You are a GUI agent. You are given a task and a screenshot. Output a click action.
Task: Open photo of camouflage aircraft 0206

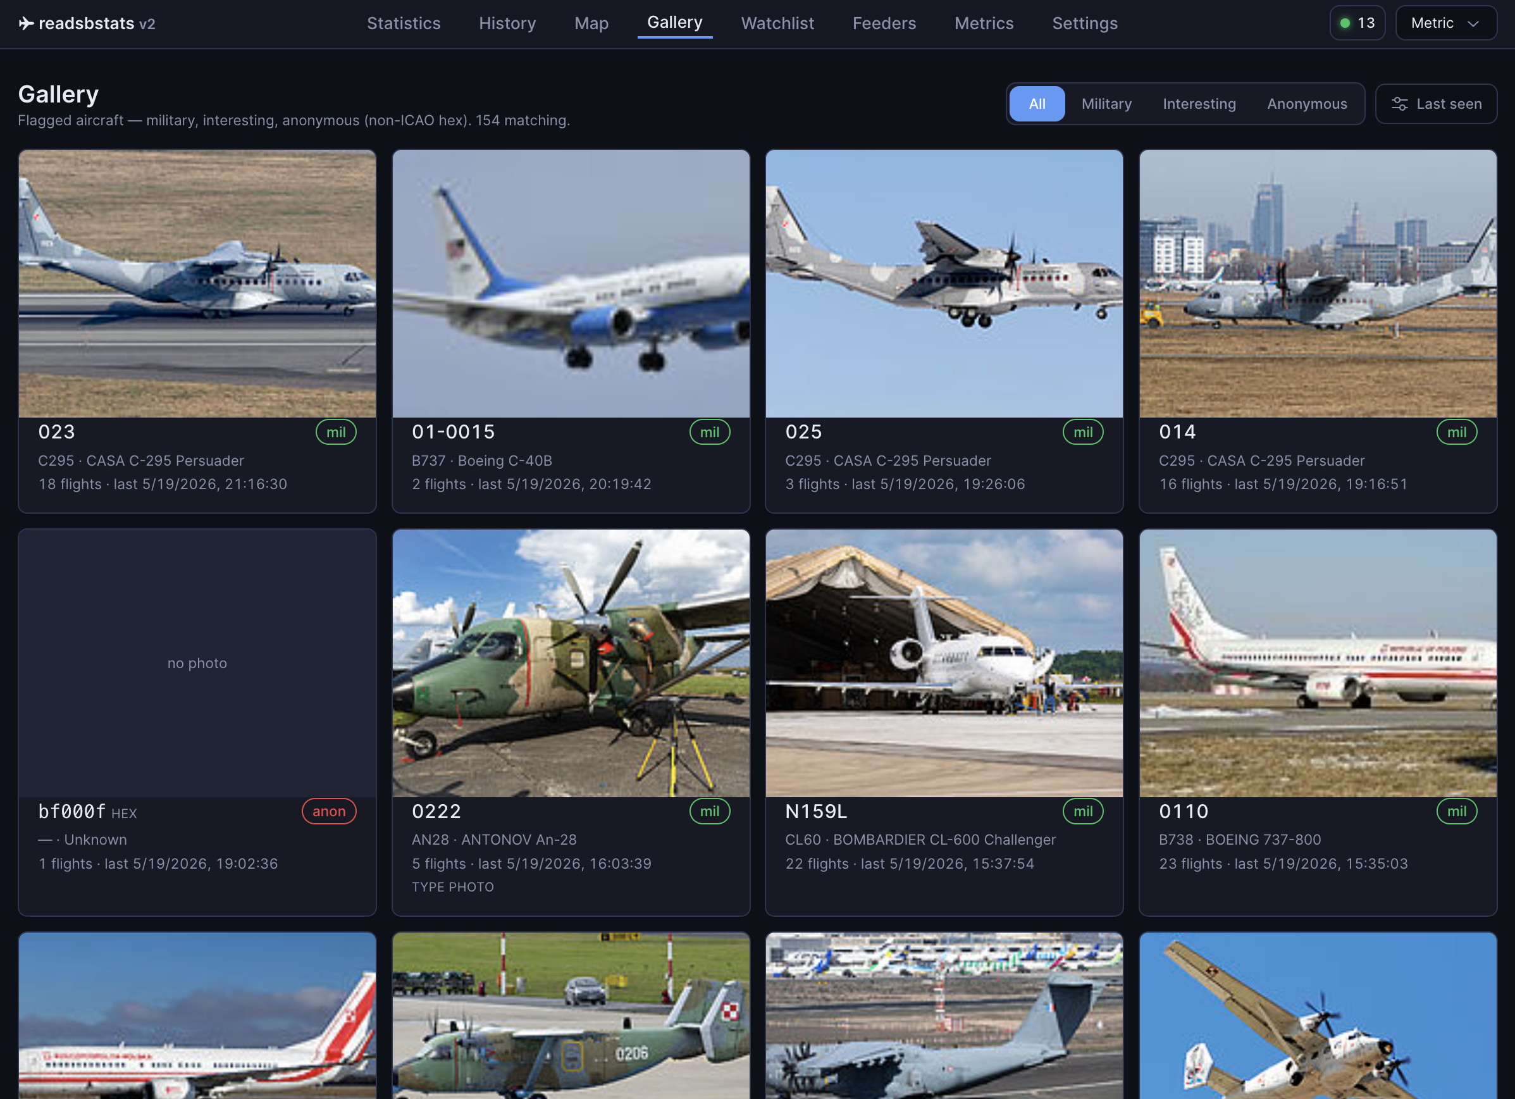[x=571, y=1015]
